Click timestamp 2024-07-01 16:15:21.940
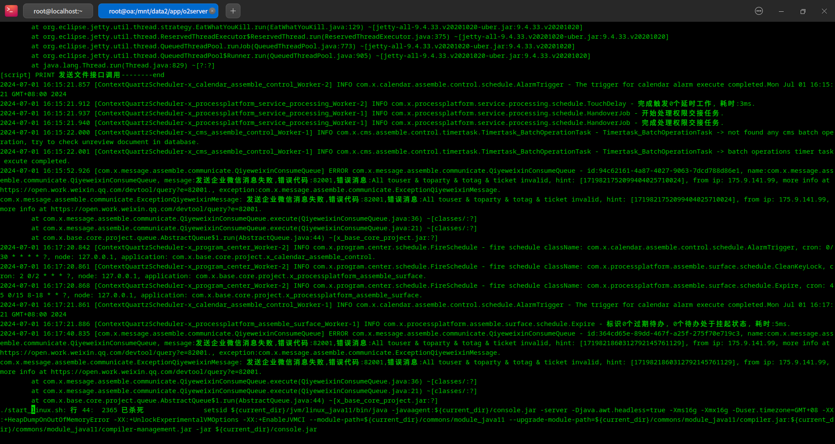Image resolution: width=835 pixels, height=444 pixels. (x=45, y=123)
